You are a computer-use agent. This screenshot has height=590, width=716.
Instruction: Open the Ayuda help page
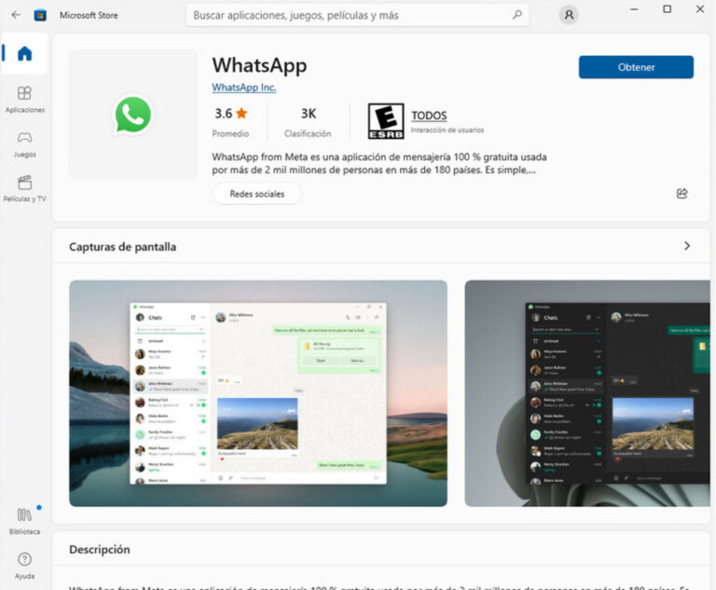coord(24,565)
